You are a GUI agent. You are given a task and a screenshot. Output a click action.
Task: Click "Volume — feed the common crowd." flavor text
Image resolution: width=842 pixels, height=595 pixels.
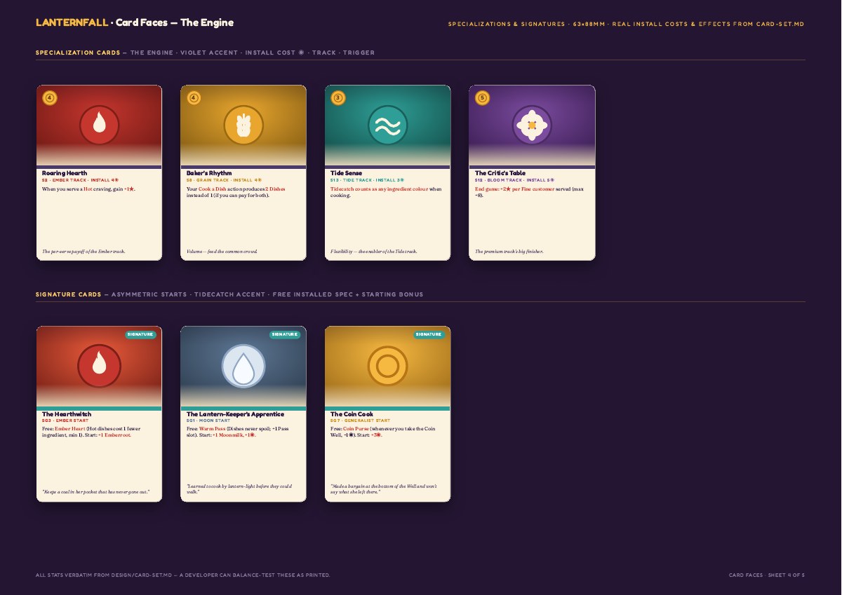222,251
